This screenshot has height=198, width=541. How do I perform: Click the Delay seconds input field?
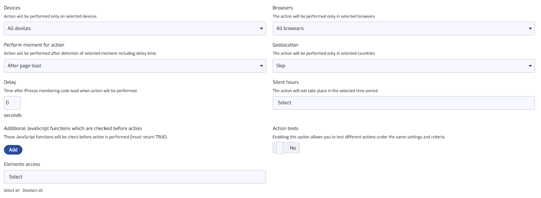(13, 103)
